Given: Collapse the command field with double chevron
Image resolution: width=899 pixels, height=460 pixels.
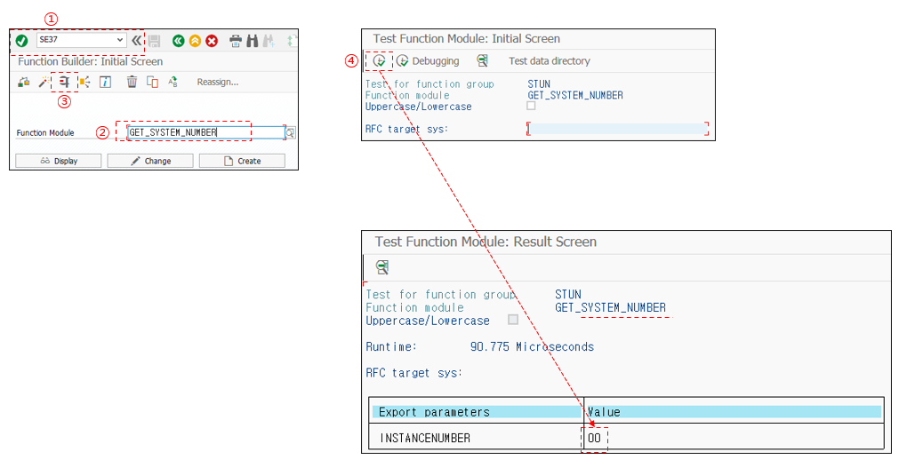Looking at the screenshot, I should pyautogui.click(x=136, y=40).
